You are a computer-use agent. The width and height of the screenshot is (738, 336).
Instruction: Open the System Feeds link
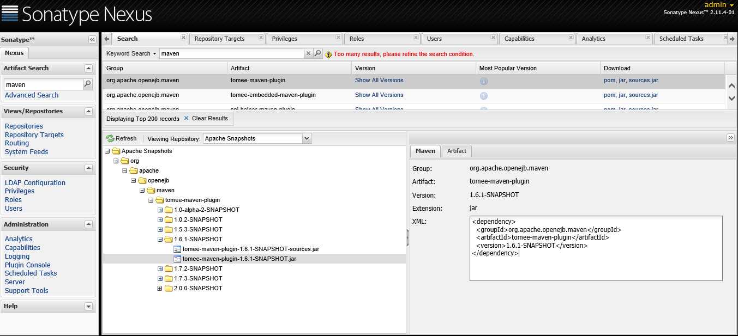[x=27, y=152]
